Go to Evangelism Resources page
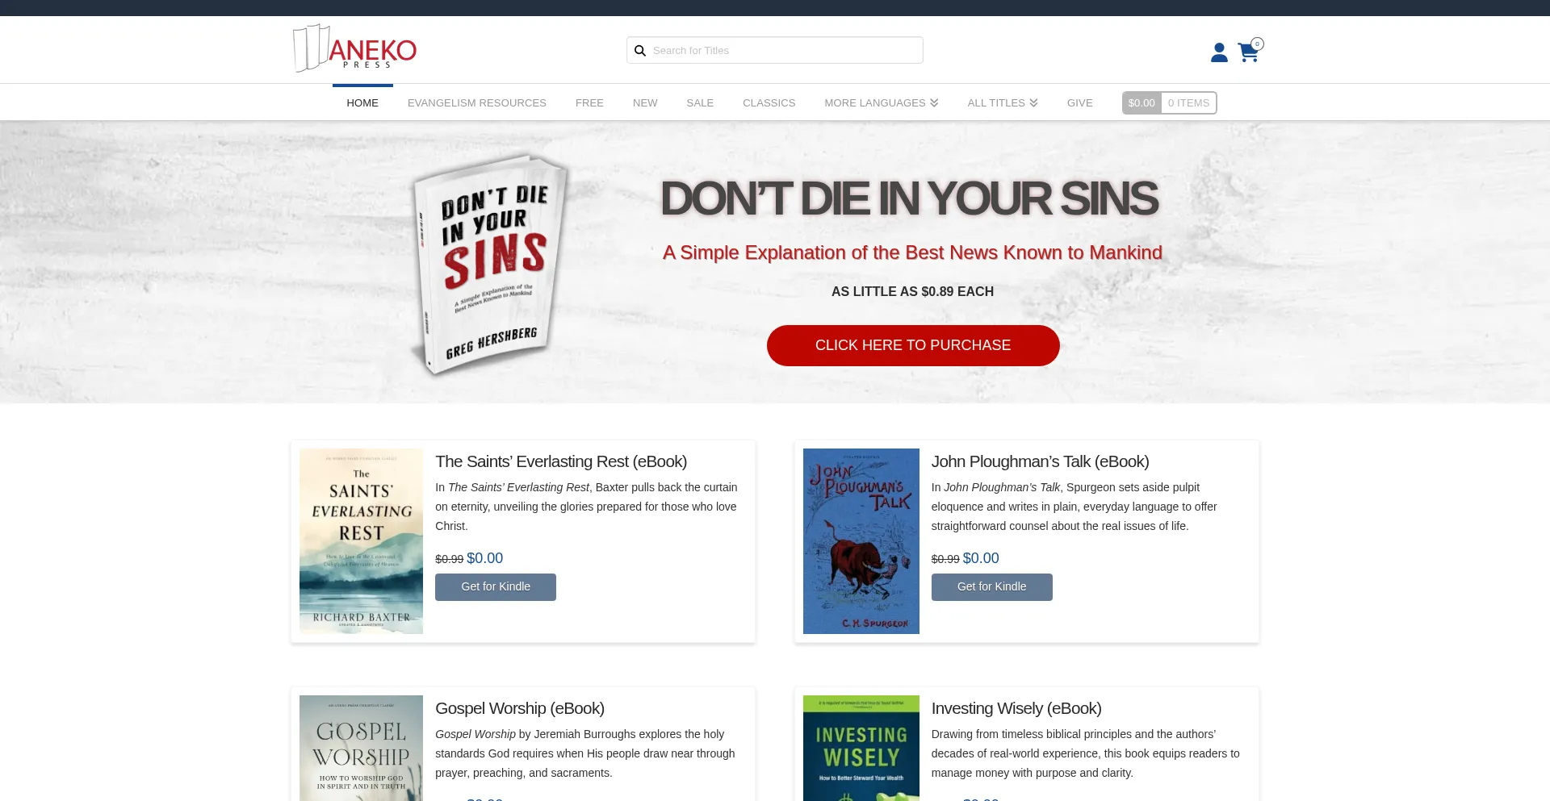Image resolution: width=1550 pixels, height=801 pixels. [x=477, y=103]
